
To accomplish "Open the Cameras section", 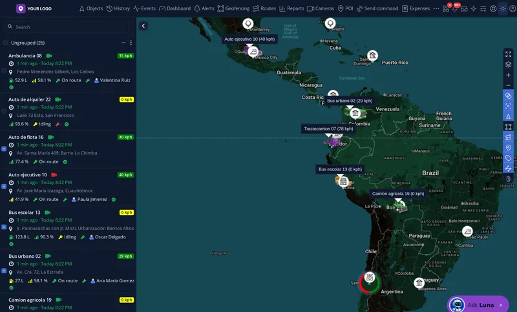I will 321,8.
